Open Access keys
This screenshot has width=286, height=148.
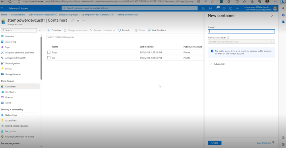tap(11, 120)
